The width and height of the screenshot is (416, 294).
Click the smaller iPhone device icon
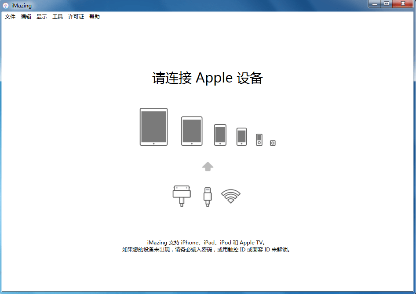click(x=242, y=136)
